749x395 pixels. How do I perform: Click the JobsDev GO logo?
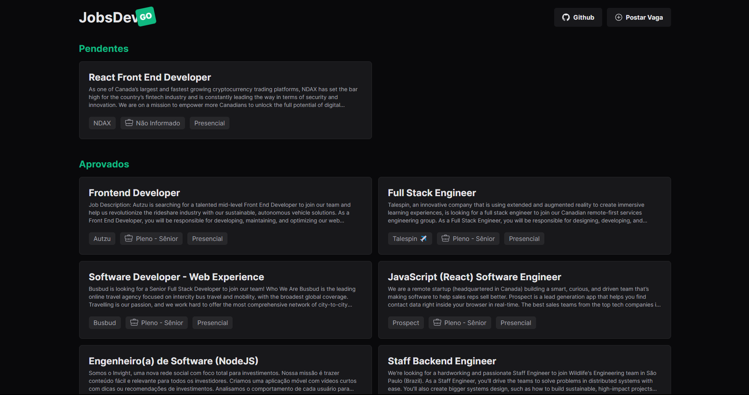(x=117, y=17)
